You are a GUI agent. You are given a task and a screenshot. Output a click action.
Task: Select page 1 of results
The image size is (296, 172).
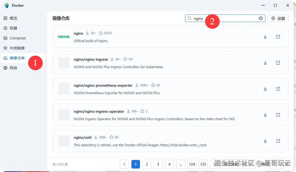click(136, 164)
